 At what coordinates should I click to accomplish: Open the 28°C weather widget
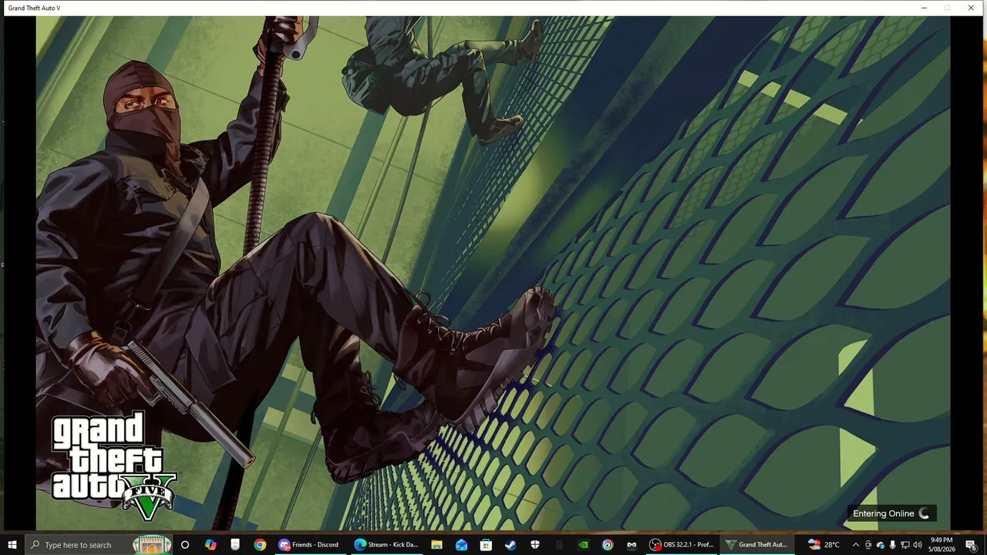coord(824,544)
